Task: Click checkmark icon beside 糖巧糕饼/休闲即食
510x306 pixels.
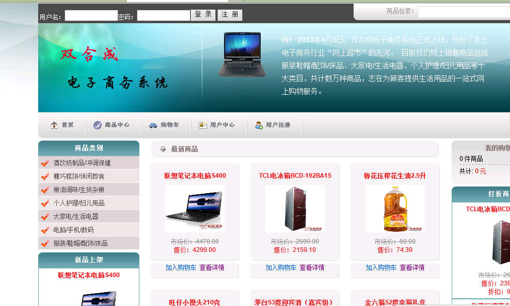Action: coord(45,176)
